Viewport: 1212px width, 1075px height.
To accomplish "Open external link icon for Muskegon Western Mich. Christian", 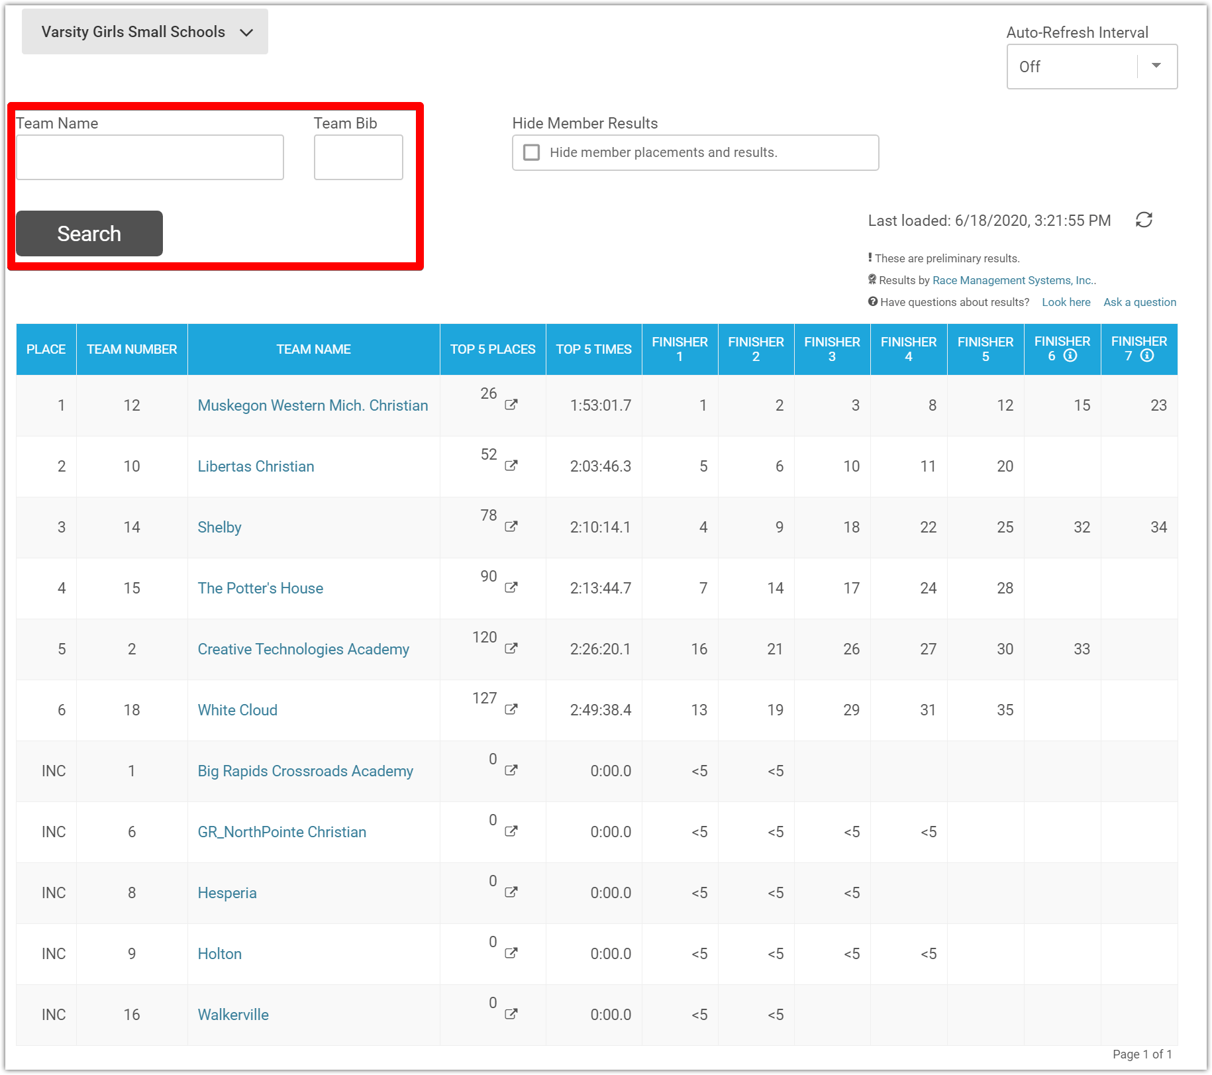I will (511, 405).
